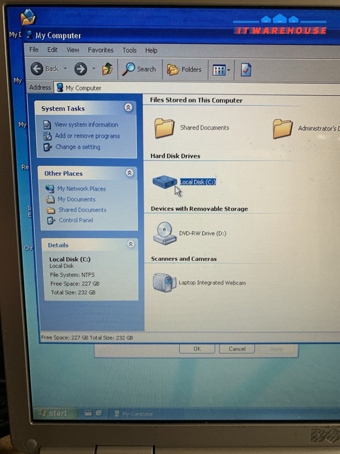Open the Views dropdown button
The image size is (340, 454).
[221, 70]
